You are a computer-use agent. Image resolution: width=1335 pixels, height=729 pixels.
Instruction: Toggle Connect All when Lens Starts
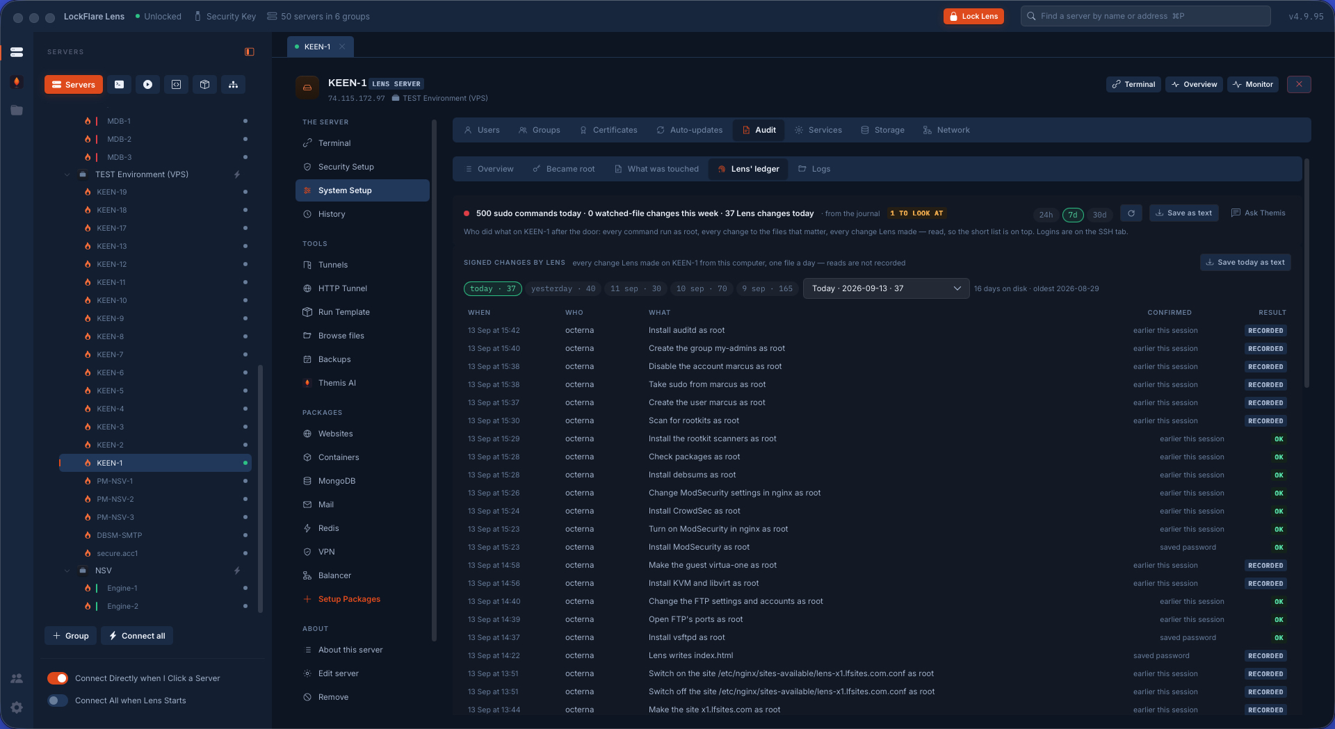pos(58,701)
